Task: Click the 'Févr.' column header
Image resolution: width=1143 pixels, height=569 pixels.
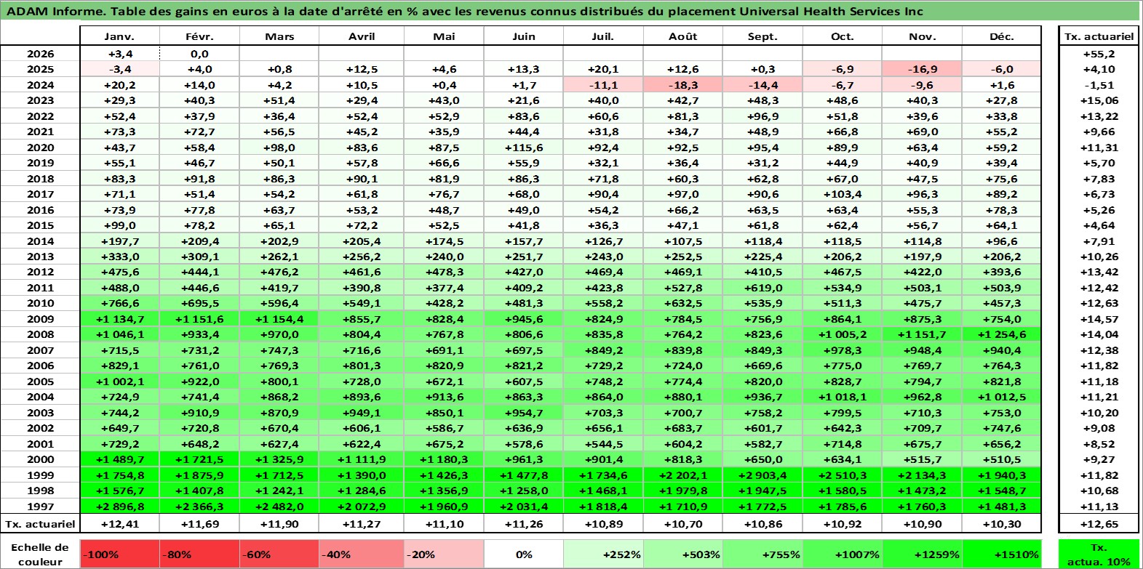Action: (199, 36)
